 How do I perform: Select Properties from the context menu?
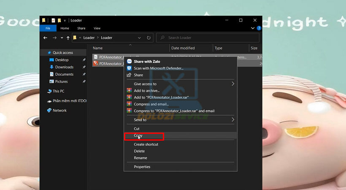(142, 167)
